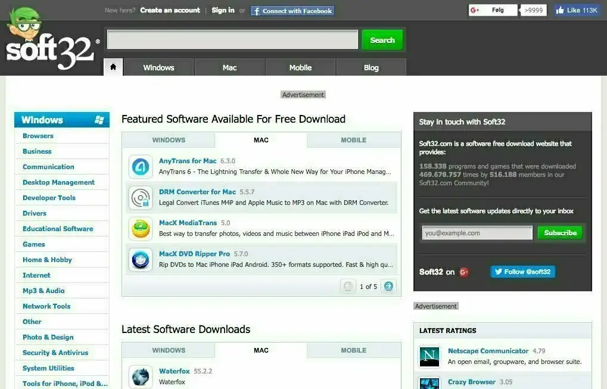Click the Windows sidebar header

pos(62,120)
